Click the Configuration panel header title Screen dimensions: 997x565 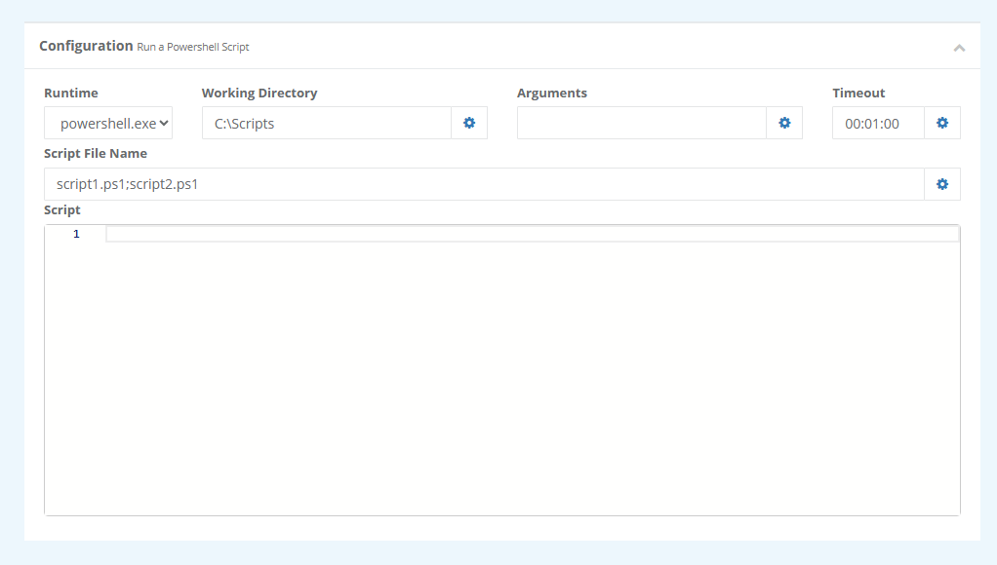[86, 46]
